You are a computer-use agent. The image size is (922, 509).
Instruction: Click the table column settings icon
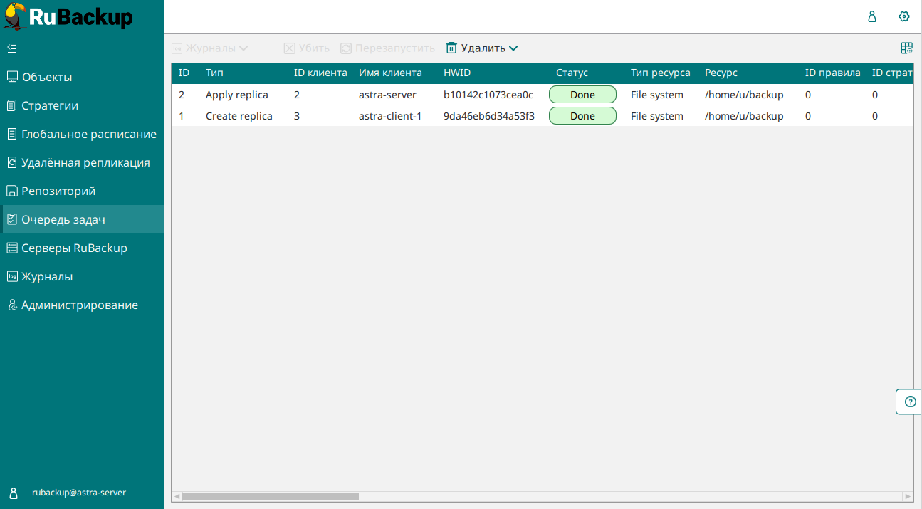point(906,48)
